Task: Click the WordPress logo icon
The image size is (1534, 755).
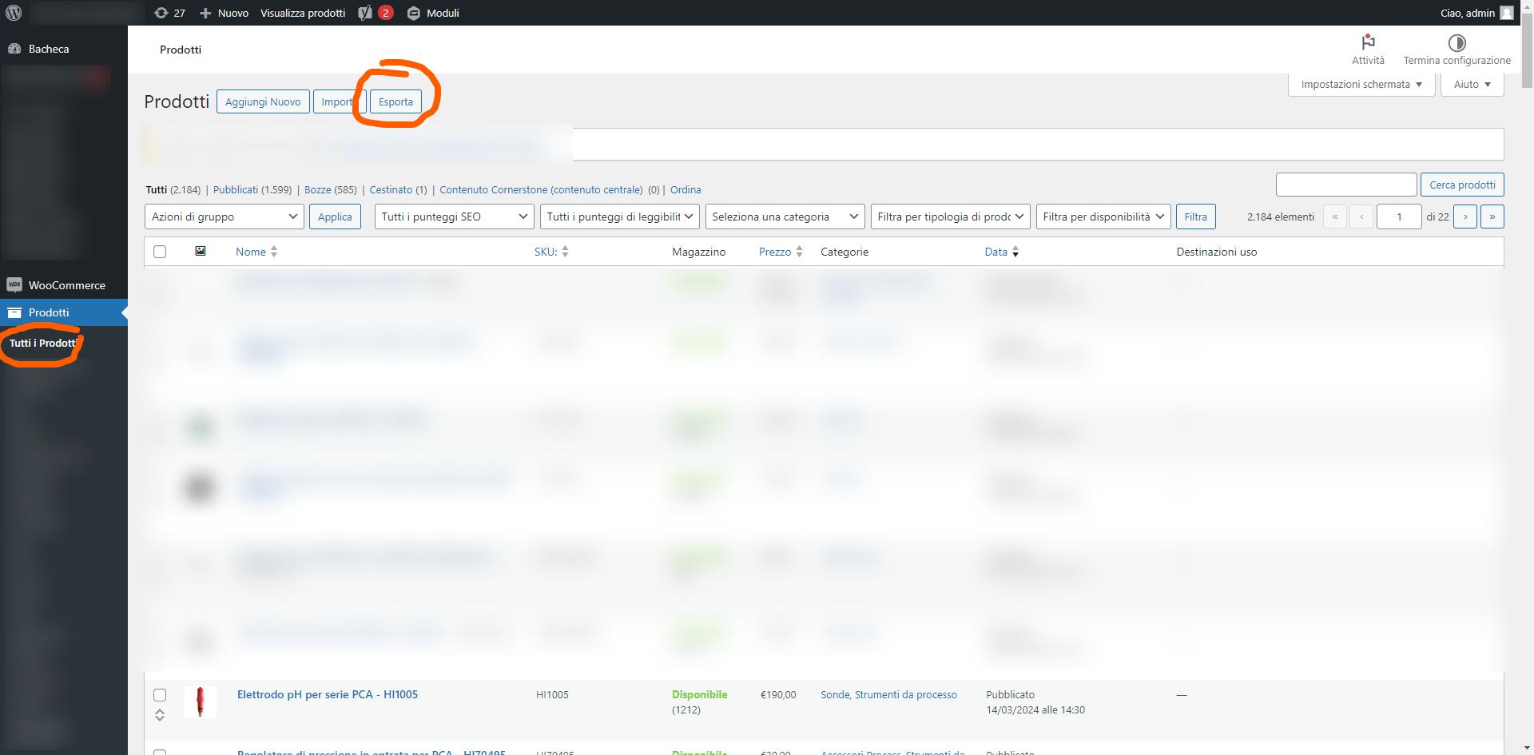Action: point(14,13)
